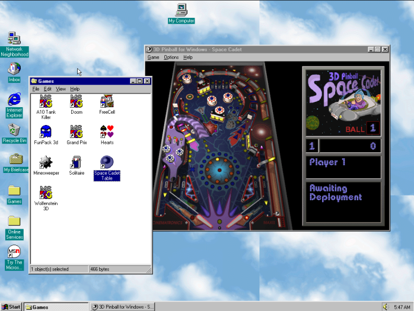
Task: Close the 3D Pinball window
Action: [385, 49]
